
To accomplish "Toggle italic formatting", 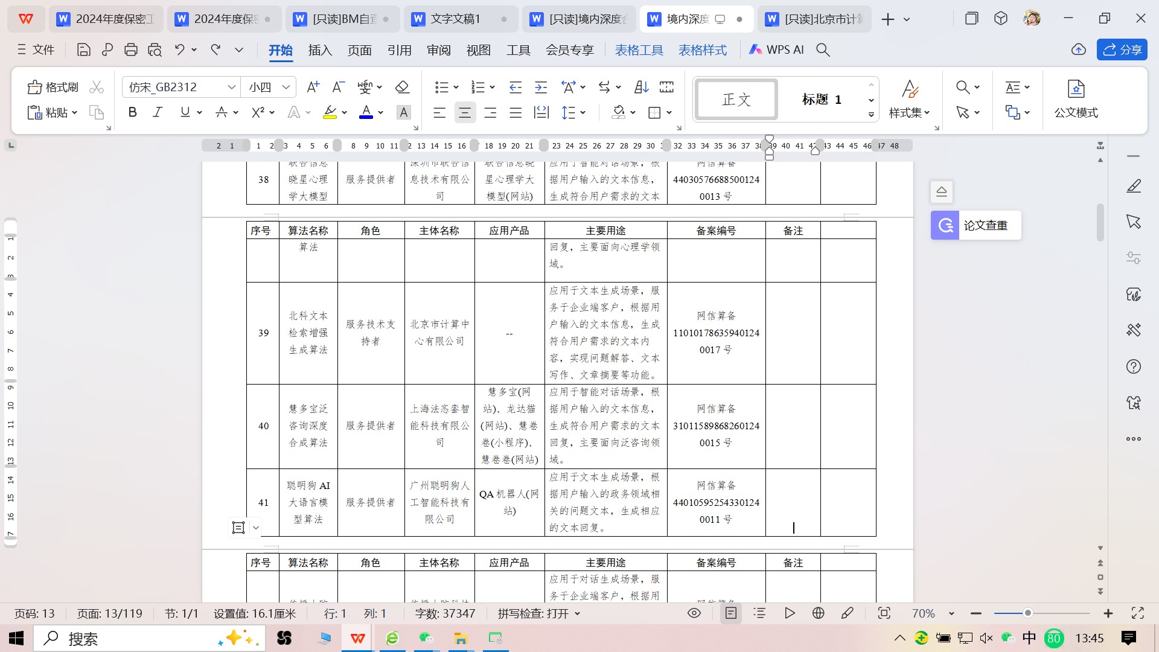I will [x=158, y=112].
